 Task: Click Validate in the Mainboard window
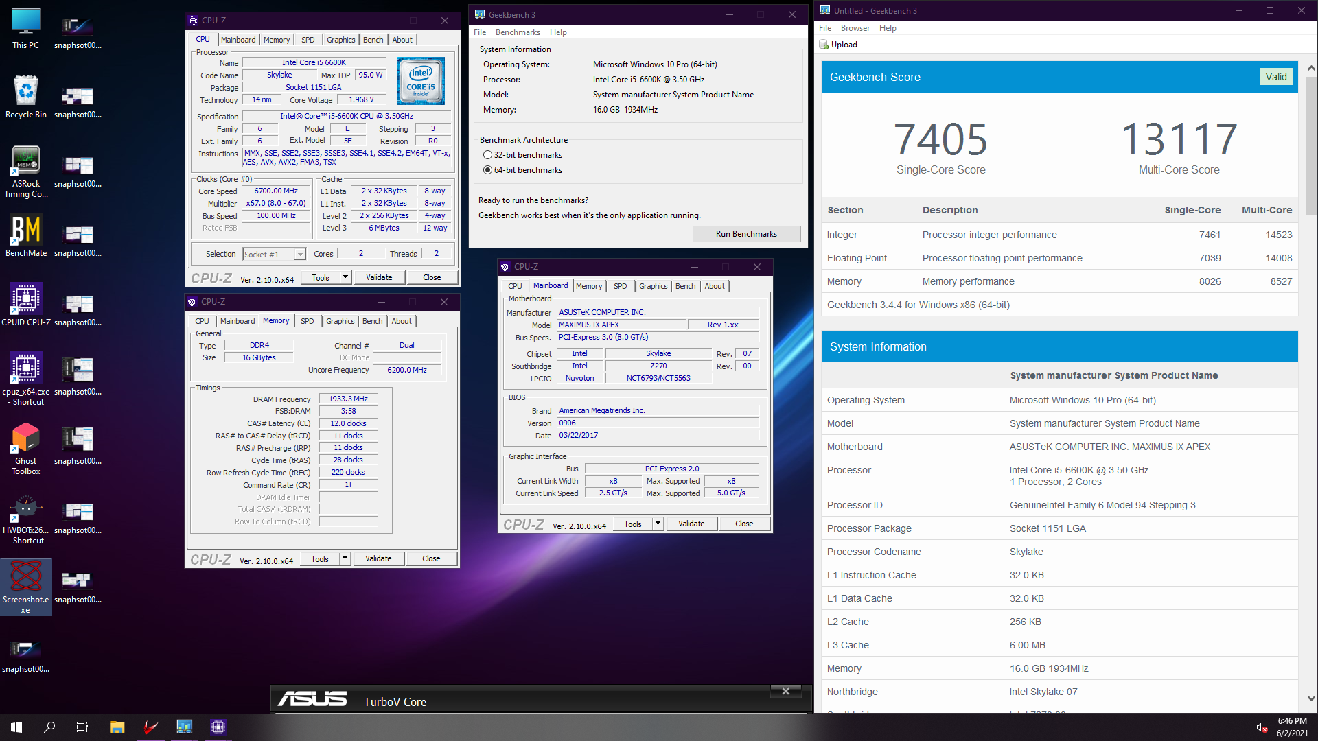coord(691,524)
